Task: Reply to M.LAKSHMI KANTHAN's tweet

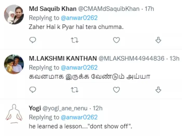Action: tap(32, 90)
